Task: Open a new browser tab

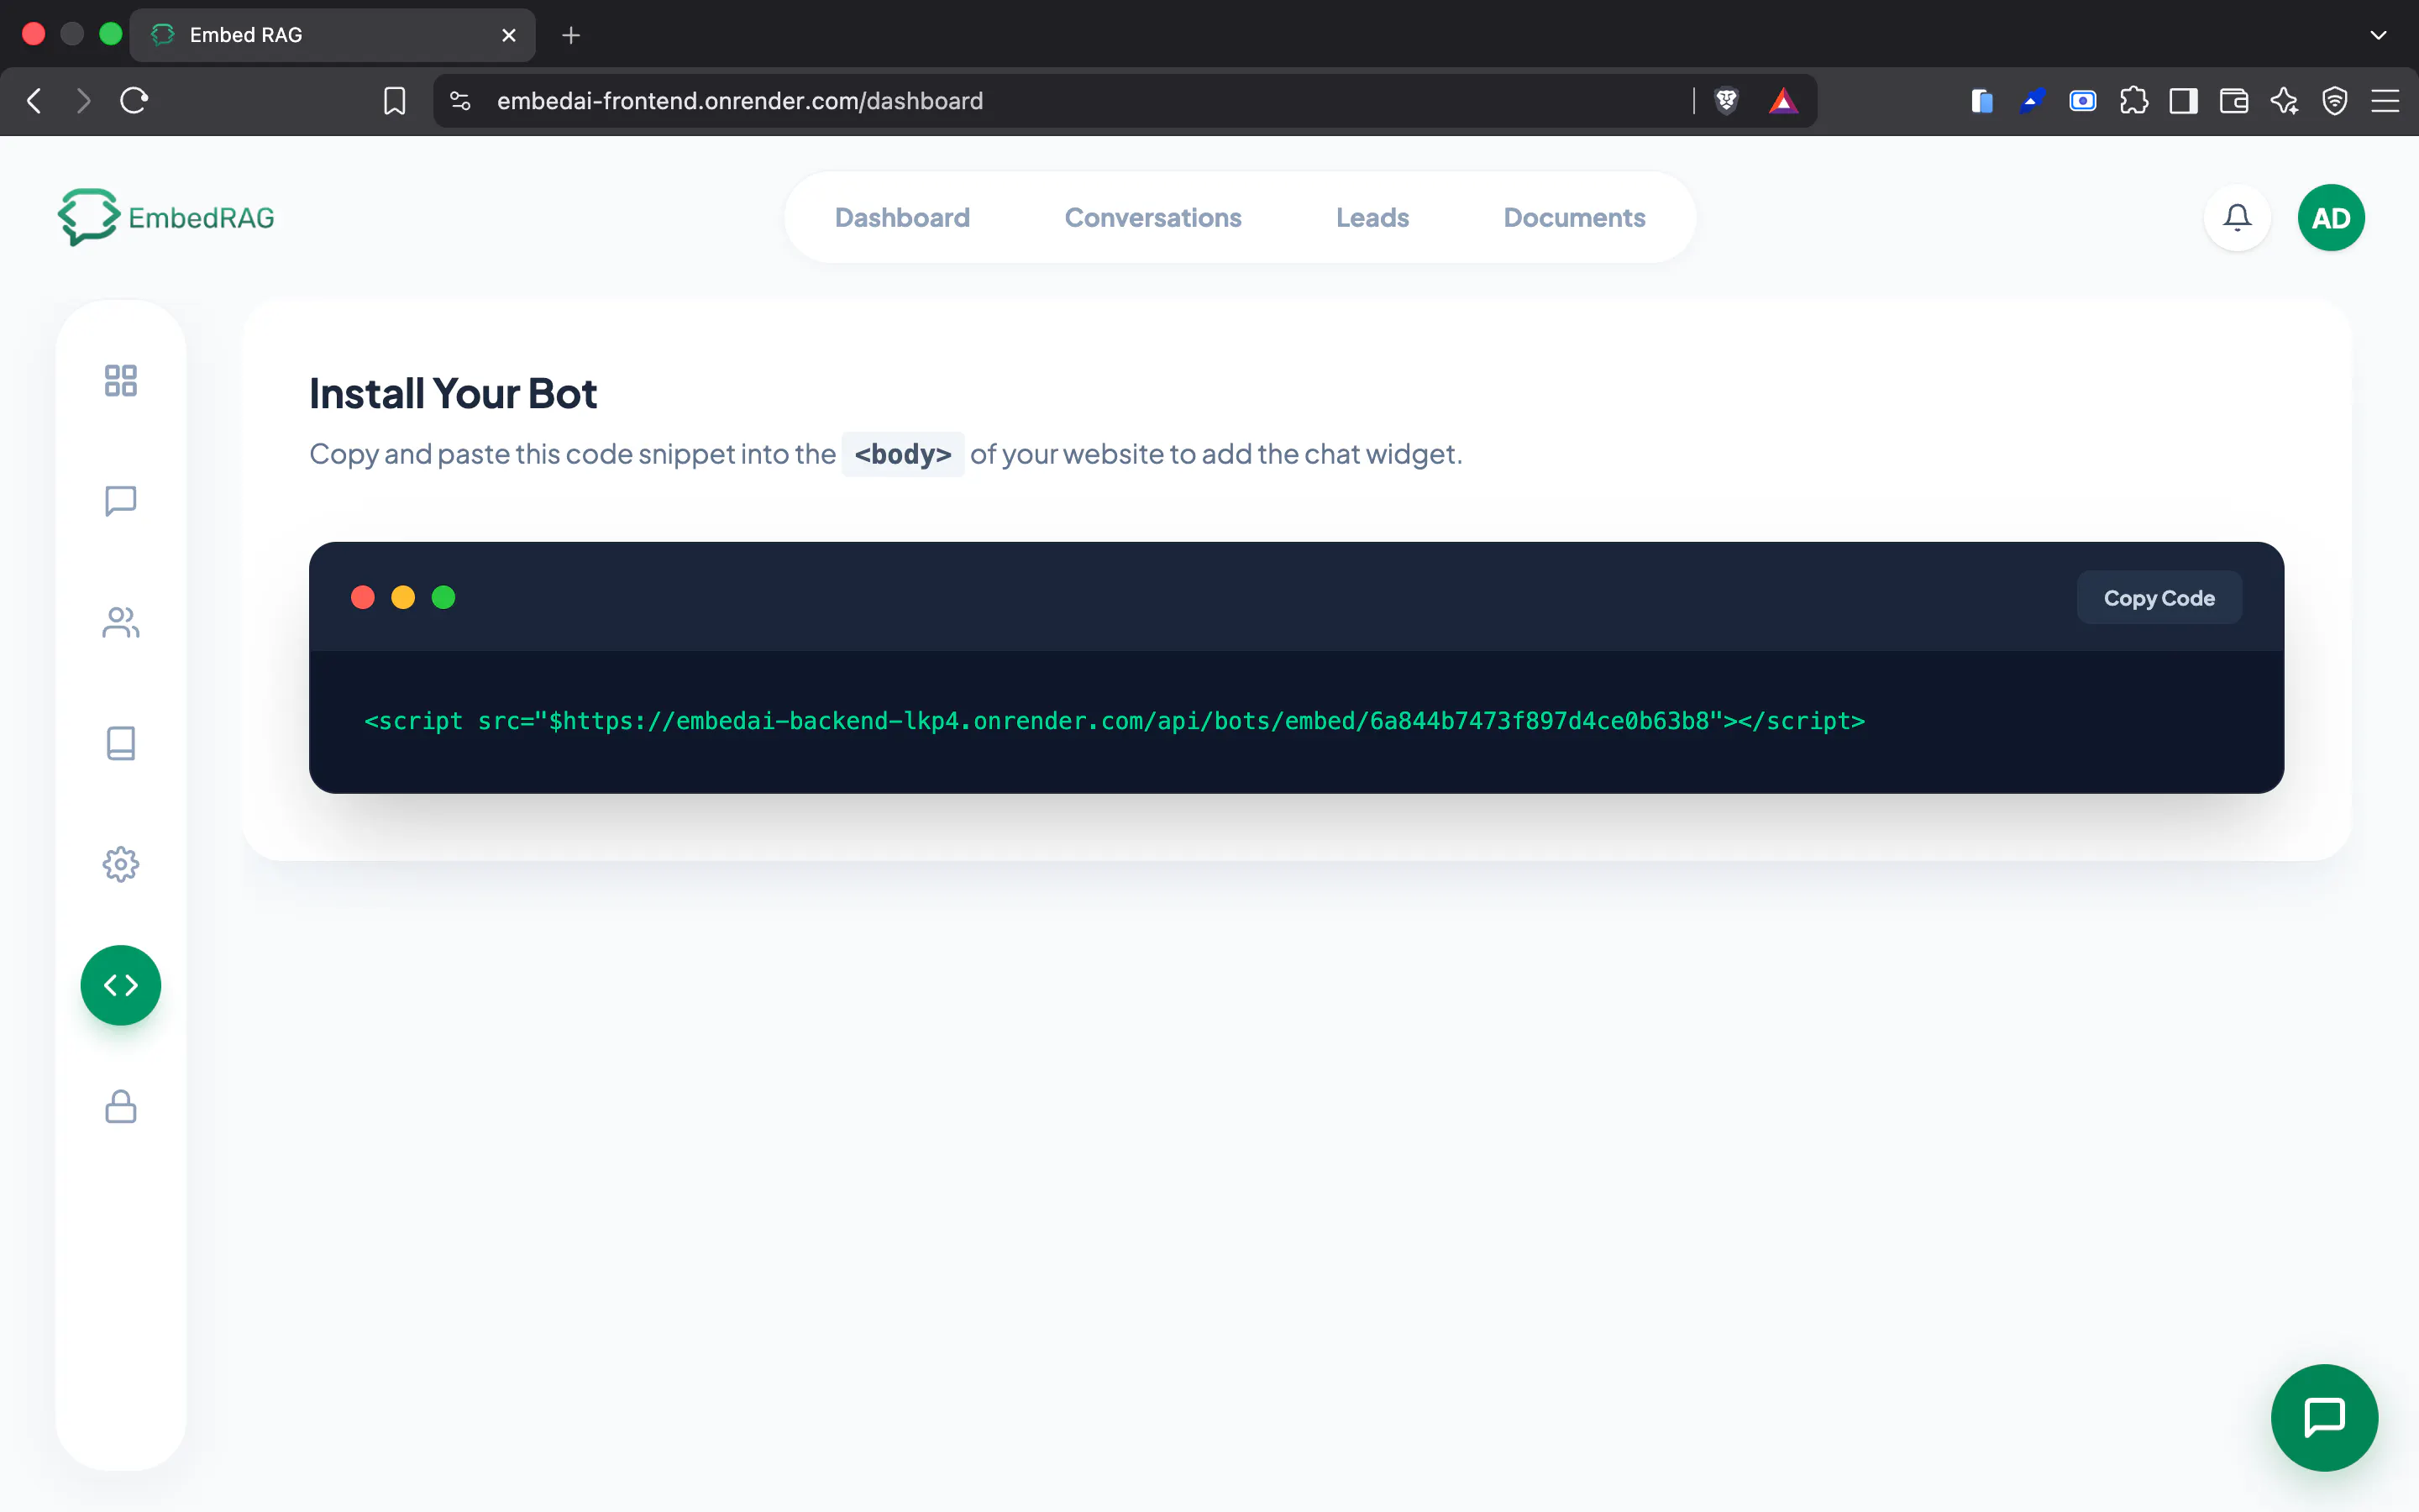Action: pyautogui.click(x=571, y=35)
